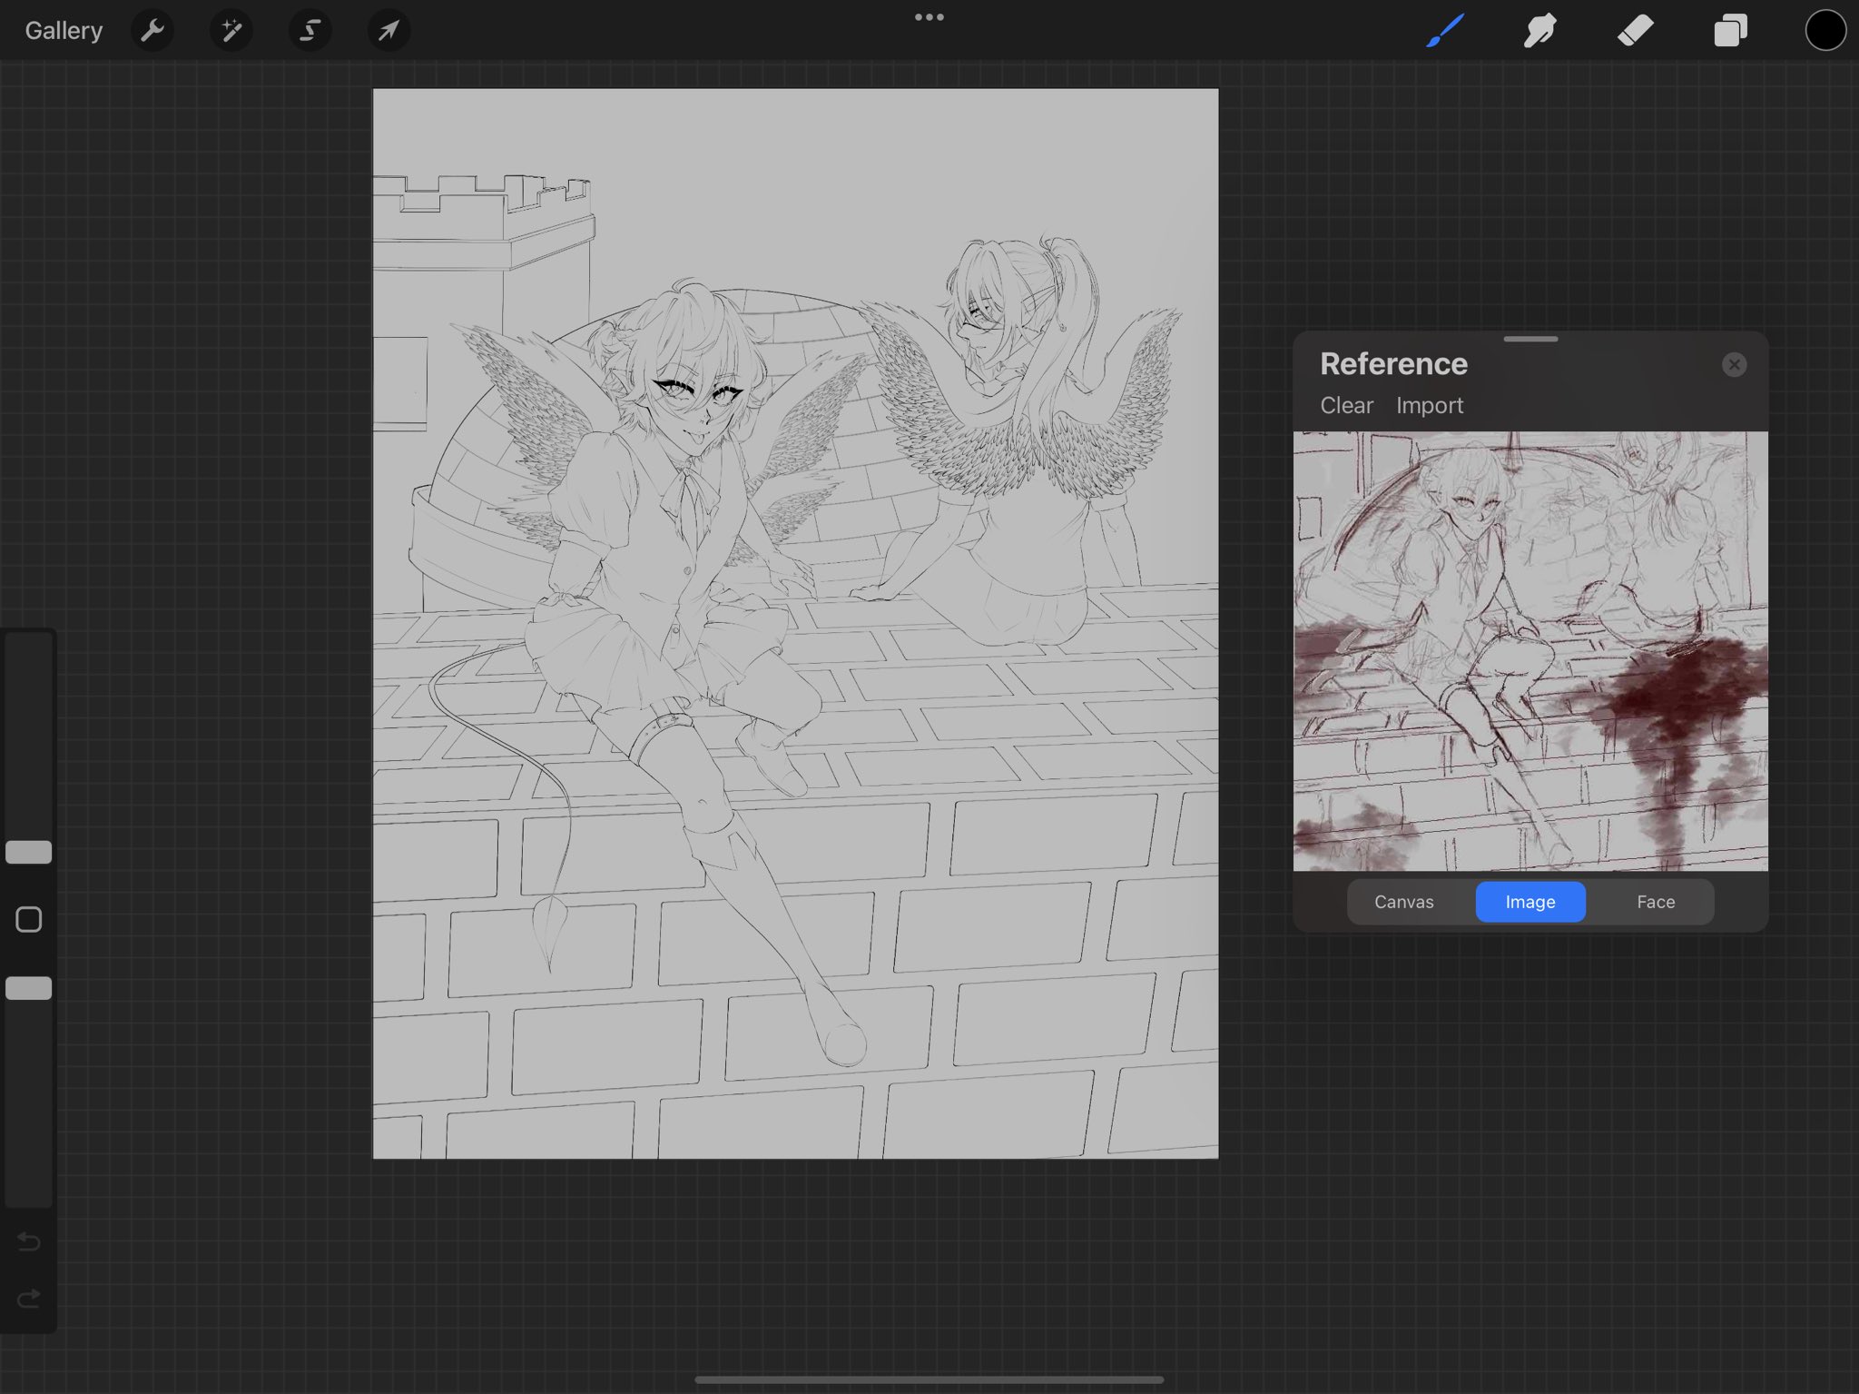
Task: Select the Eraser tool
Action: tap(1636, 31)
